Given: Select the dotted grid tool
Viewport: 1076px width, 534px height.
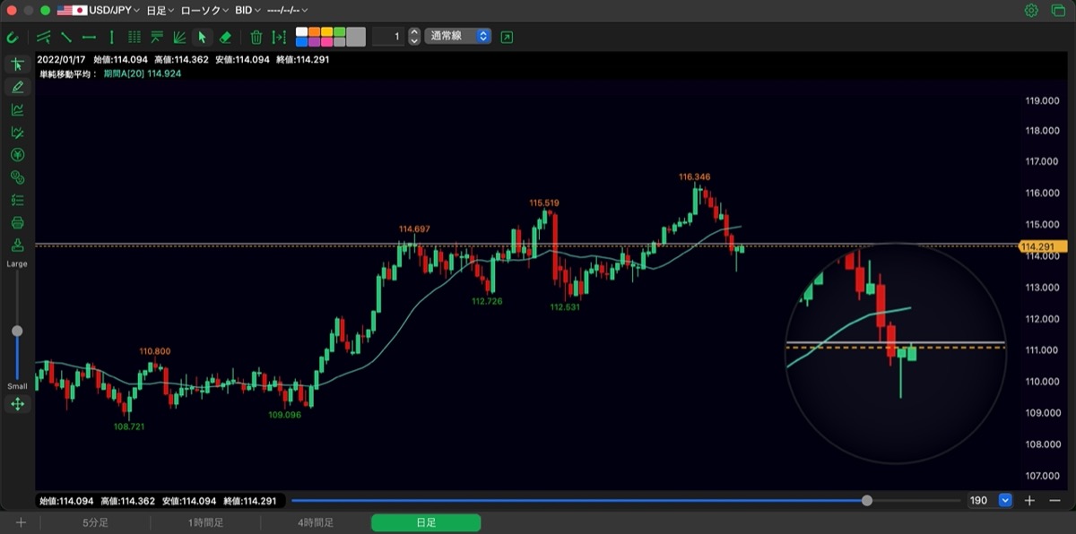Looking at the screenshot, I should coord(134,37).
